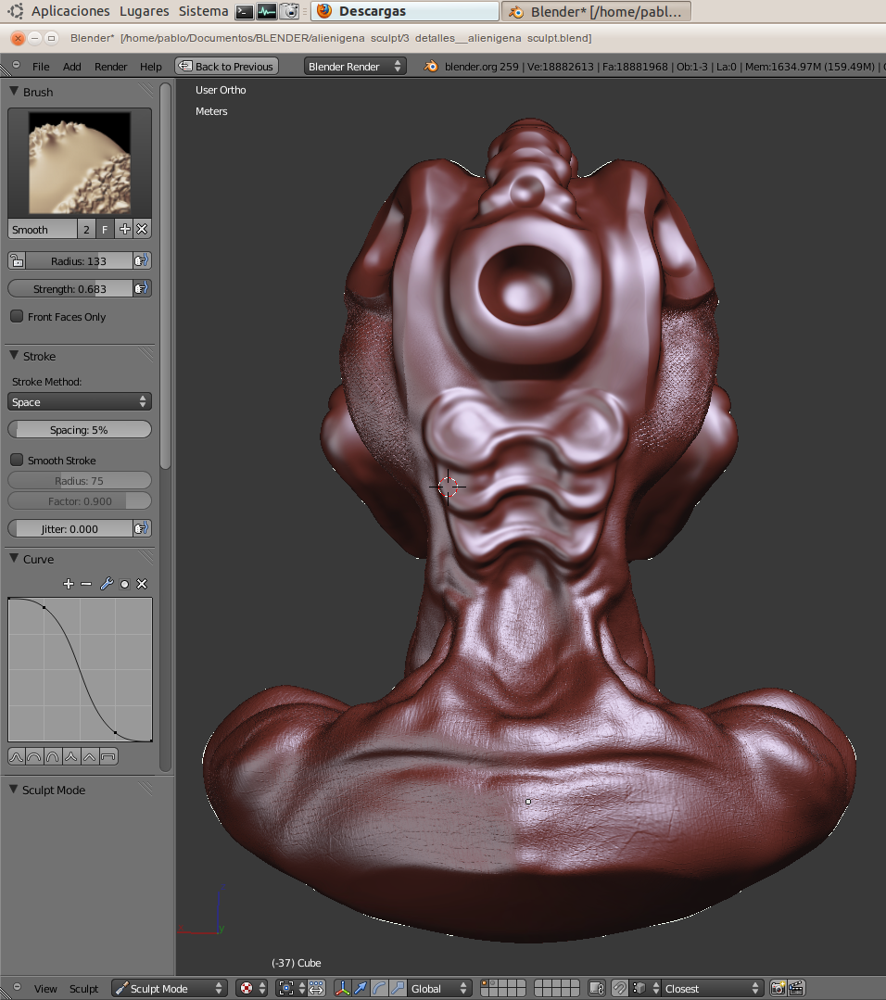This screenshot has width=886, height=1000.
Task: Enable pressure sensitivity for Jitter
Action: pos(142,528)
